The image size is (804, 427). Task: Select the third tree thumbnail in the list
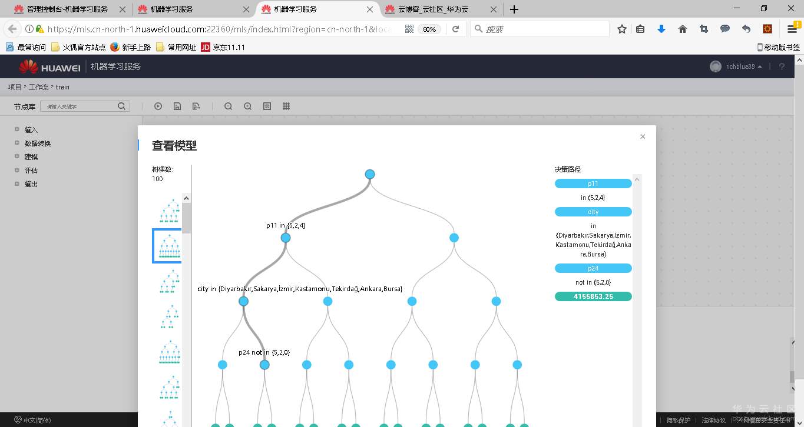pos(170,281)
